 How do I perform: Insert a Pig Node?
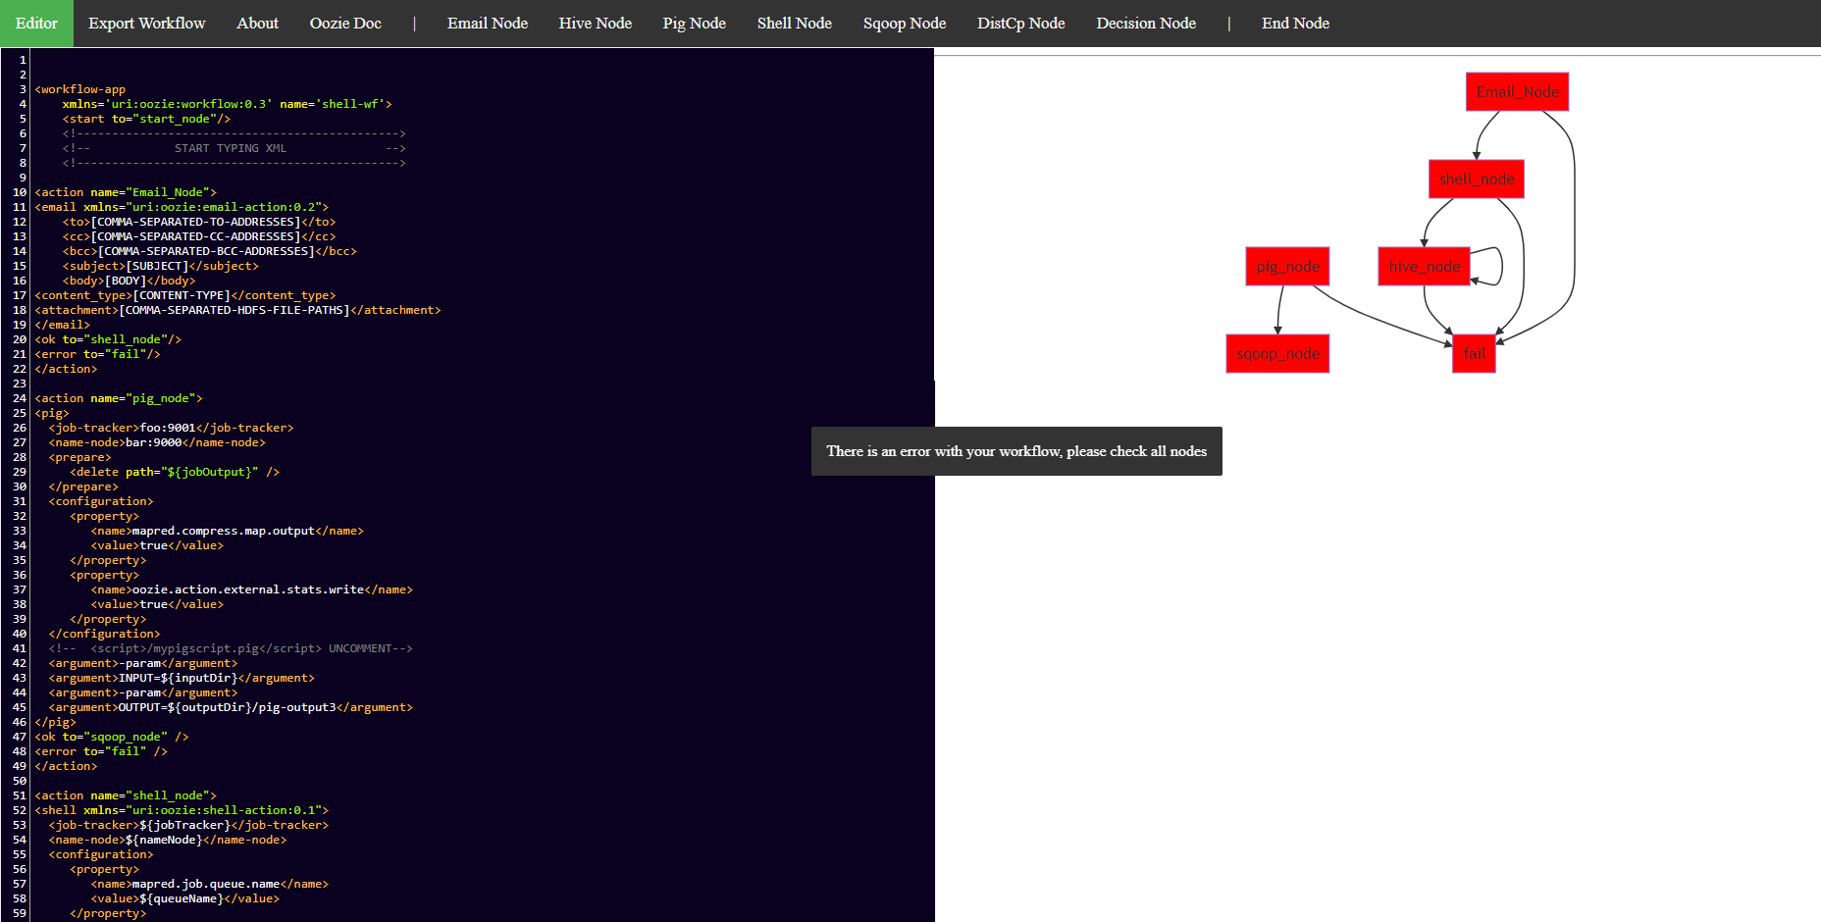click(694, 24)
